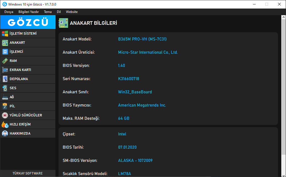Select the İŞLEMCİ sidebar entry
The width and height of the screenshot is (286, 177).
[28, 52]
